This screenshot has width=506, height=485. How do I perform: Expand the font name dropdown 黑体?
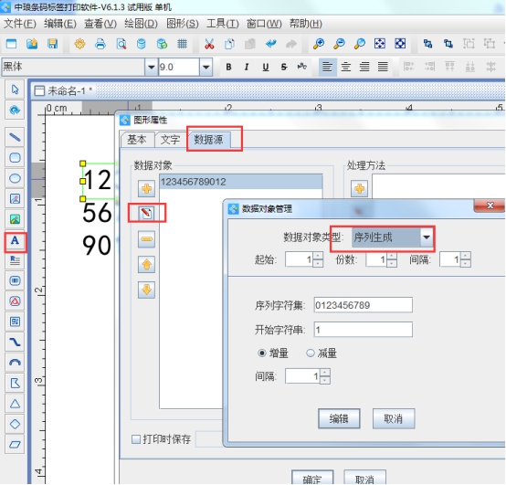tap(151, 67)
